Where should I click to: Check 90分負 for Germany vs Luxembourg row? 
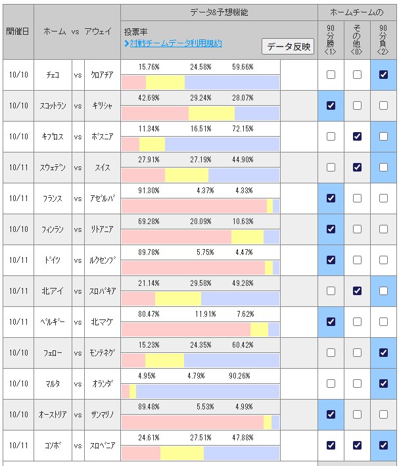(383, 260)
